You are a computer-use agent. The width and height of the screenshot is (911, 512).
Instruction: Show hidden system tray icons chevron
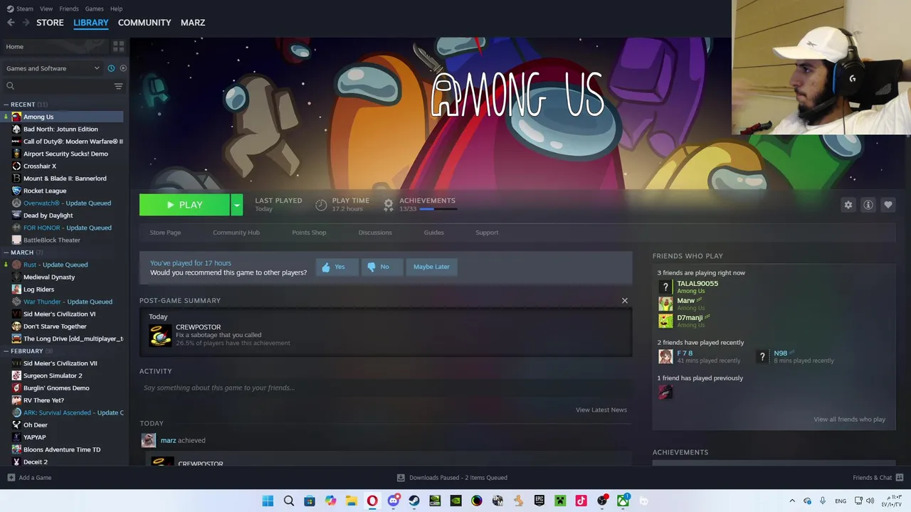(x=792, y=501)
